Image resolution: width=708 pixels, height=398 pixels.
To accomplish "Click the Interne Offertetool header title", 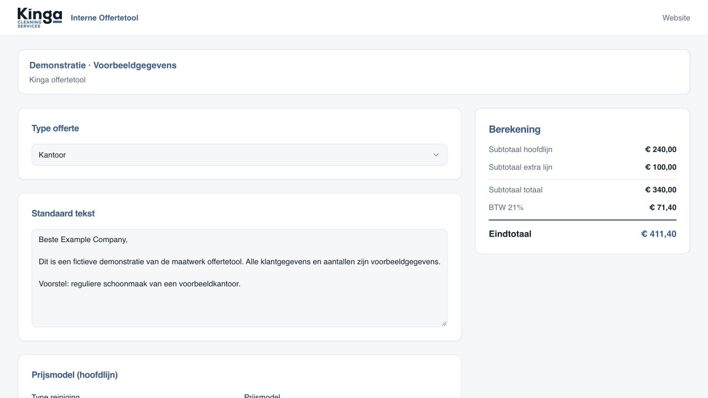I will pos(105,18).
